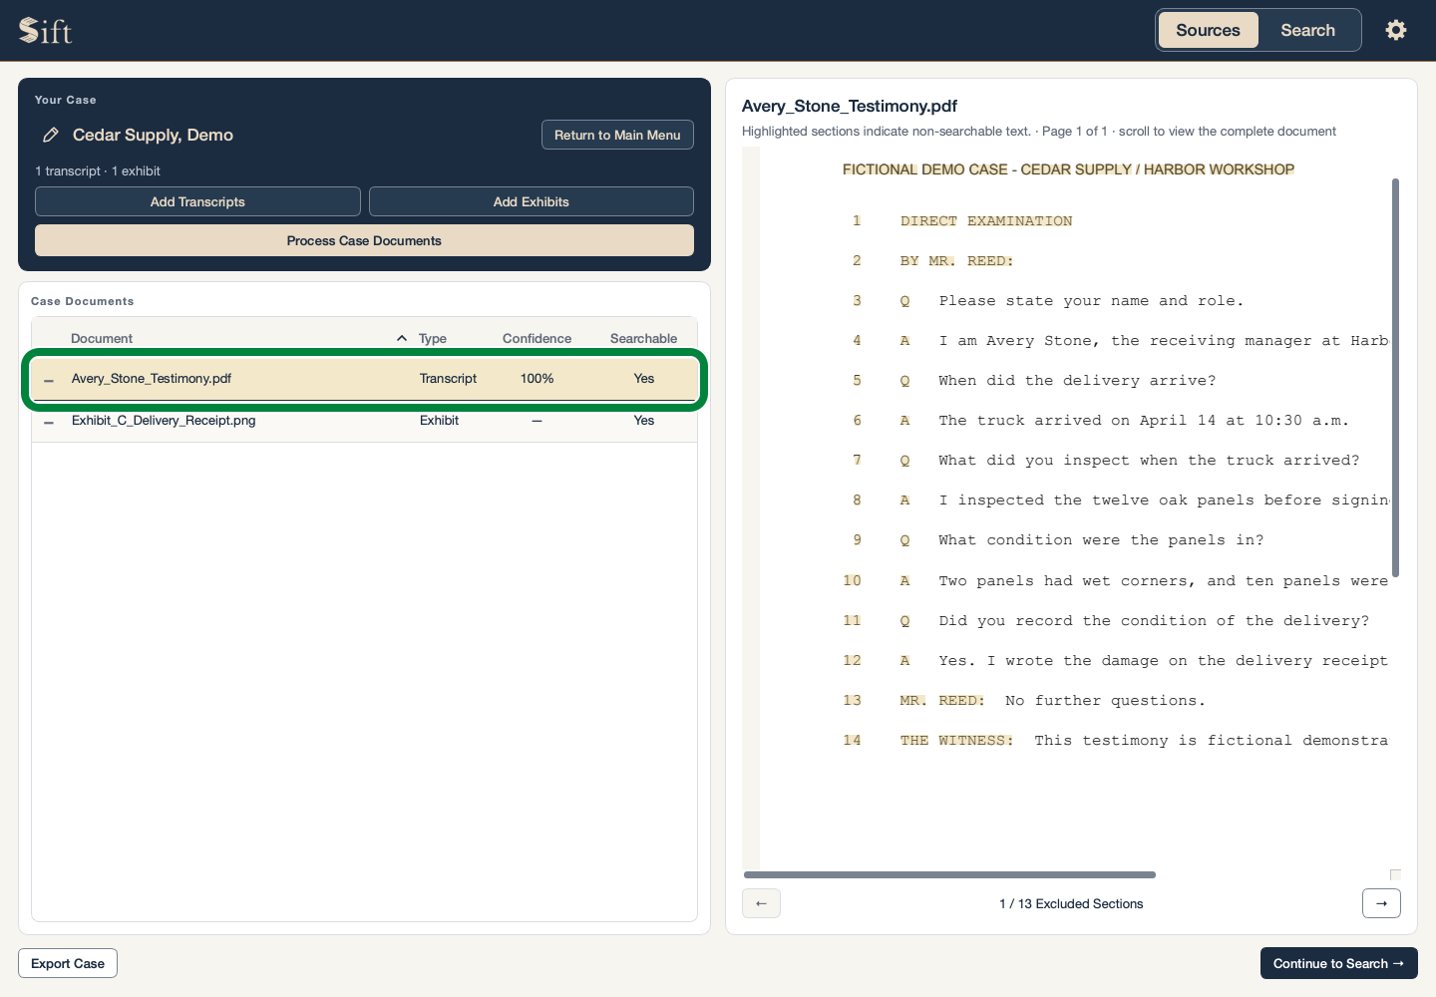Click Process Case Documents button
The width and height of the screenshot is (1436, 997).
pyautogui.click(x=364, y=240)
